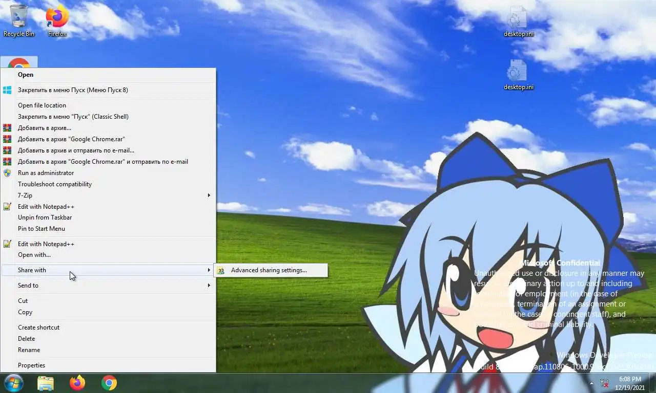The height and width of the screenshot is (393, 656).
Task: Launch Firefox from the taskbar
Action: 77,383
